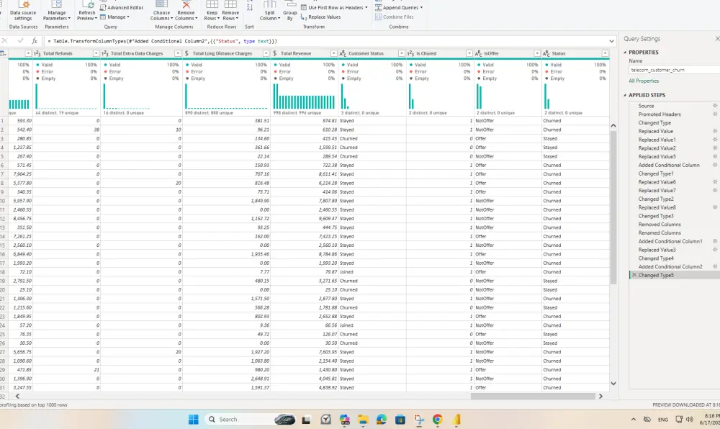Open Chrome from the taskbar

click(x=437, y=420)
